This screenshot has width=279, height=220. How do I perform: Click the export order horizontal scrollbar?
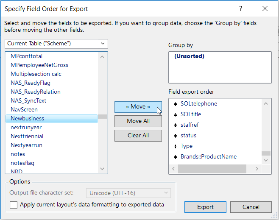(x=212, y=169)
